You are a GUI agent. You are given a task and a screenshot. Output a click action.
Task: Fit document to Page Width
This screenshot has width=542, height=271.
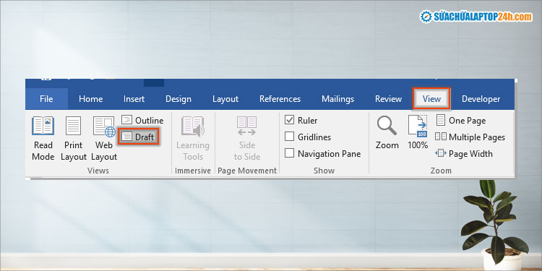tap(464, 153)
